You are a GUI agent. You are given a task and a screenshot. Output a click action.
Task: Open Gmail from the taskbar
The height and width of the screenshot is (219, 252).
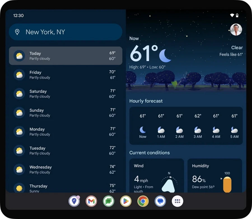tap(91, 201)
